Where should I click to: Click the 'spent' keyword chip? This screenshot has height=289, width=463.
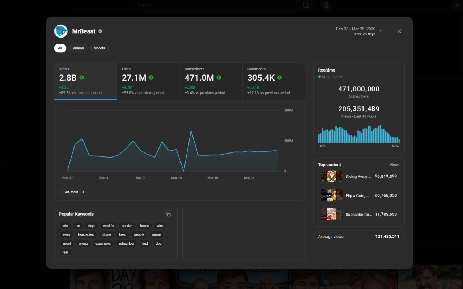67,243
